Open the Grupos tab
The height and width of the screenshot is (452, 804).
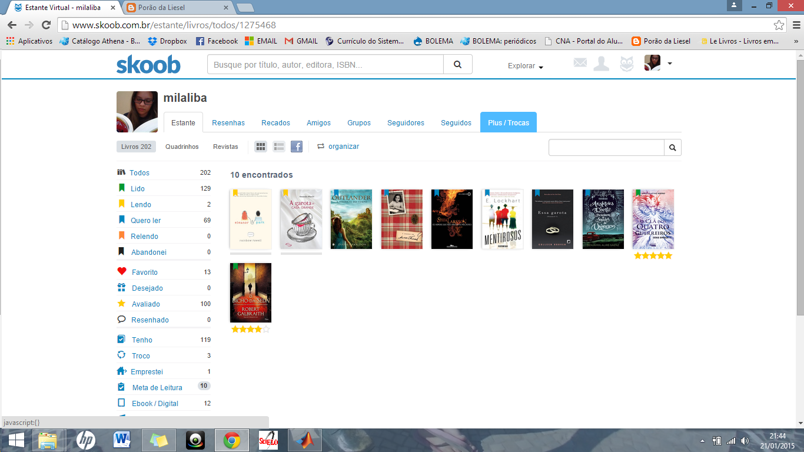(x=359, y=122)
